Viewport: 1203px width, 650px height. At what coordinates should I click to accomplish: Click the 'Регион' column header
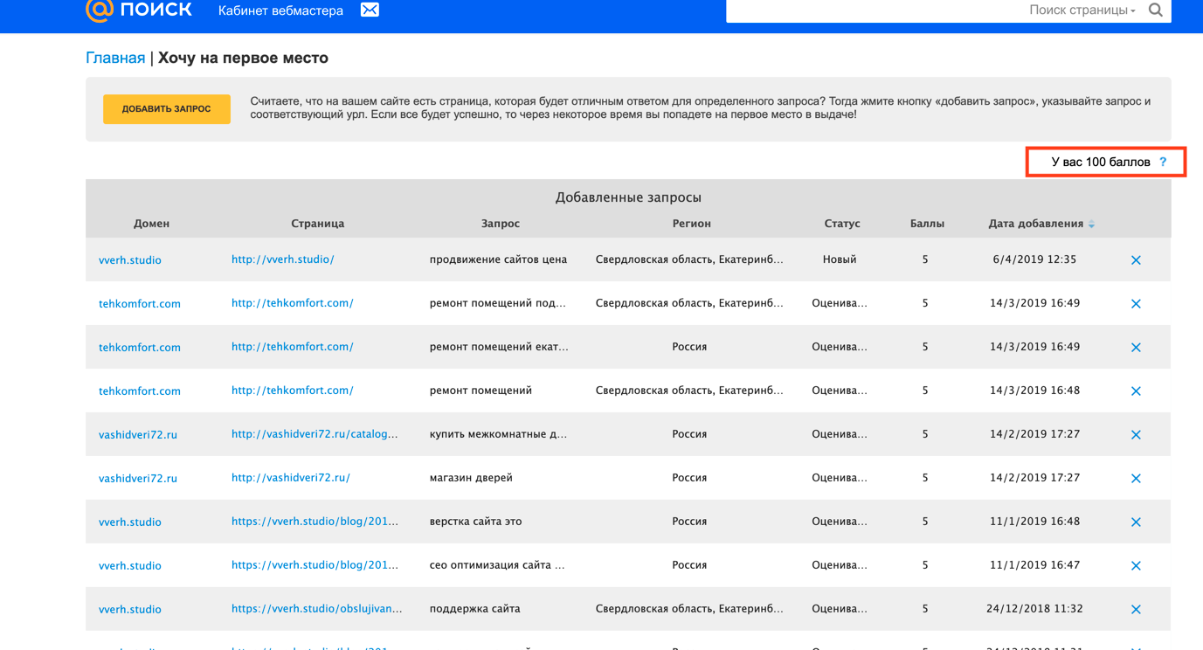692,224
